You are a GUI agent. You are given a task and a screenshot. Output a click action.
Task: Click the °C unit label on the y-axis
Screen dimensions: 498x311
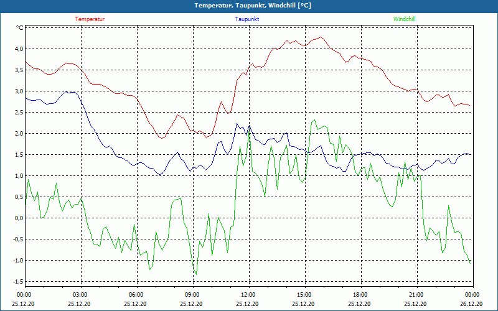pos(20,27)
